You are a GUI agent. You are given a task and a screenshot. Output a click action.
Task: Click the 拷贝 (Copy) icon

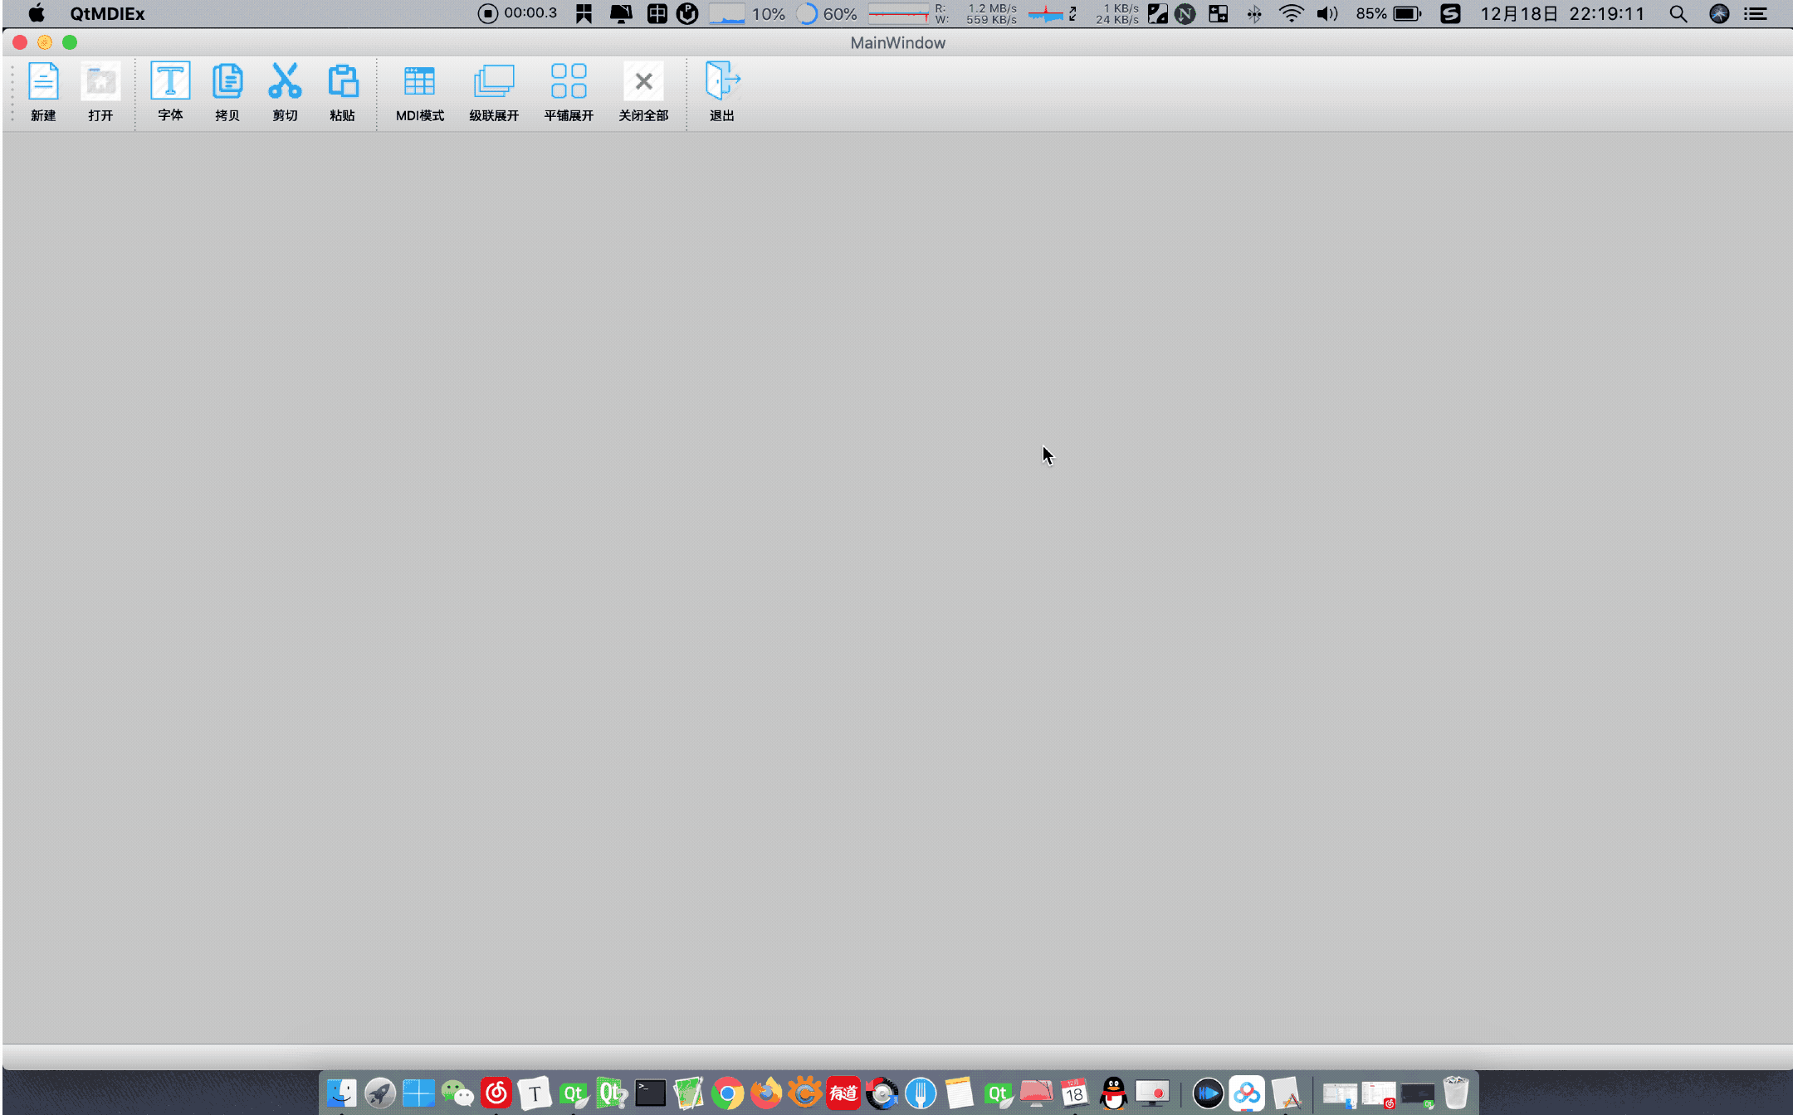point(227,81)
